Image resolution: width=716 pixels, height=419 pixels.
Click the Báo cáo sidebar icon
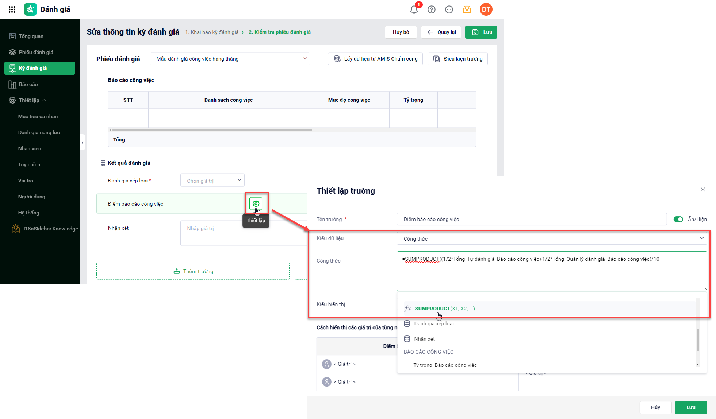click(12, 84)
